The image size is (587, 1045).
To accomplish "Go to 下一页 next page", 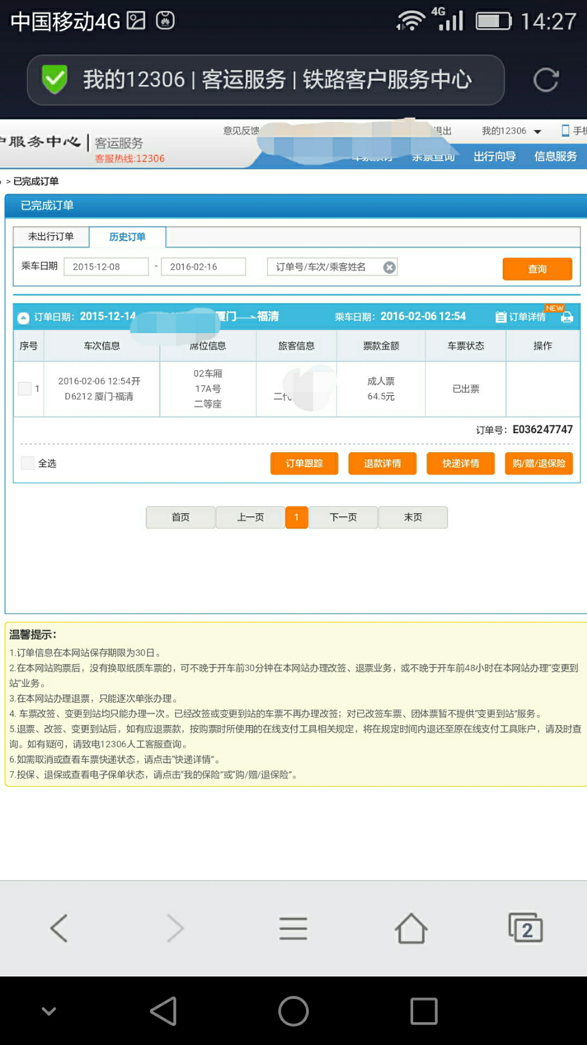I will pyautogui.click(x=343, y=518).
